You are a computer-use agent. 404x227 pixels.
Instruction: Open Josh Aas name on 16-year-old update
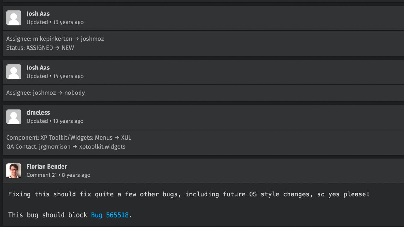pyautogui.click(x=38, y=14)
